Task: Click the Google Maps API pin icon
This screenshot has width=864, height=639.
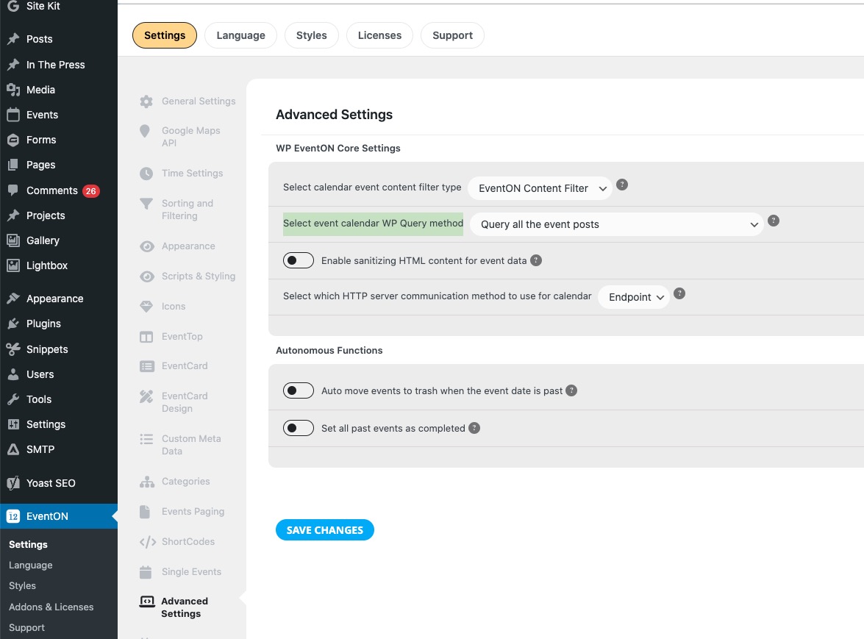Action: coord(145,131)
